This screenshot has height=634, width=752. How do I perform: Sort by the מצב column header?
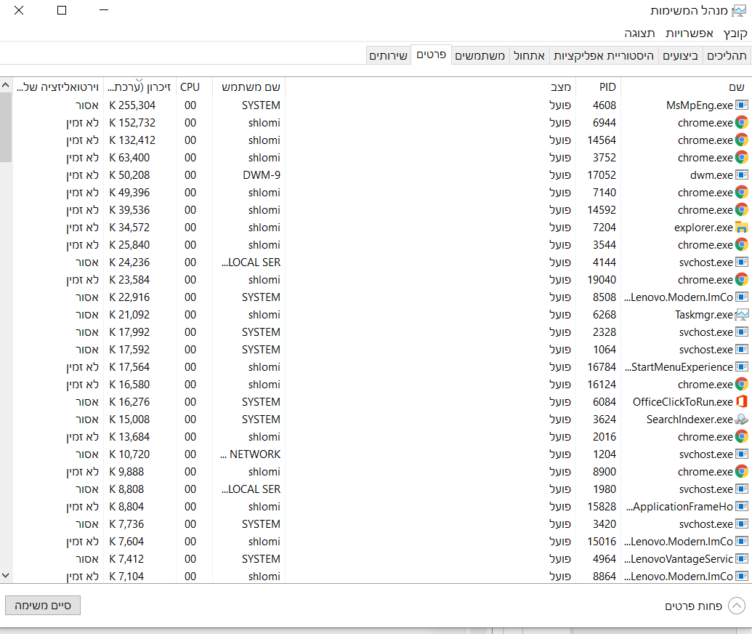(431, 87)
